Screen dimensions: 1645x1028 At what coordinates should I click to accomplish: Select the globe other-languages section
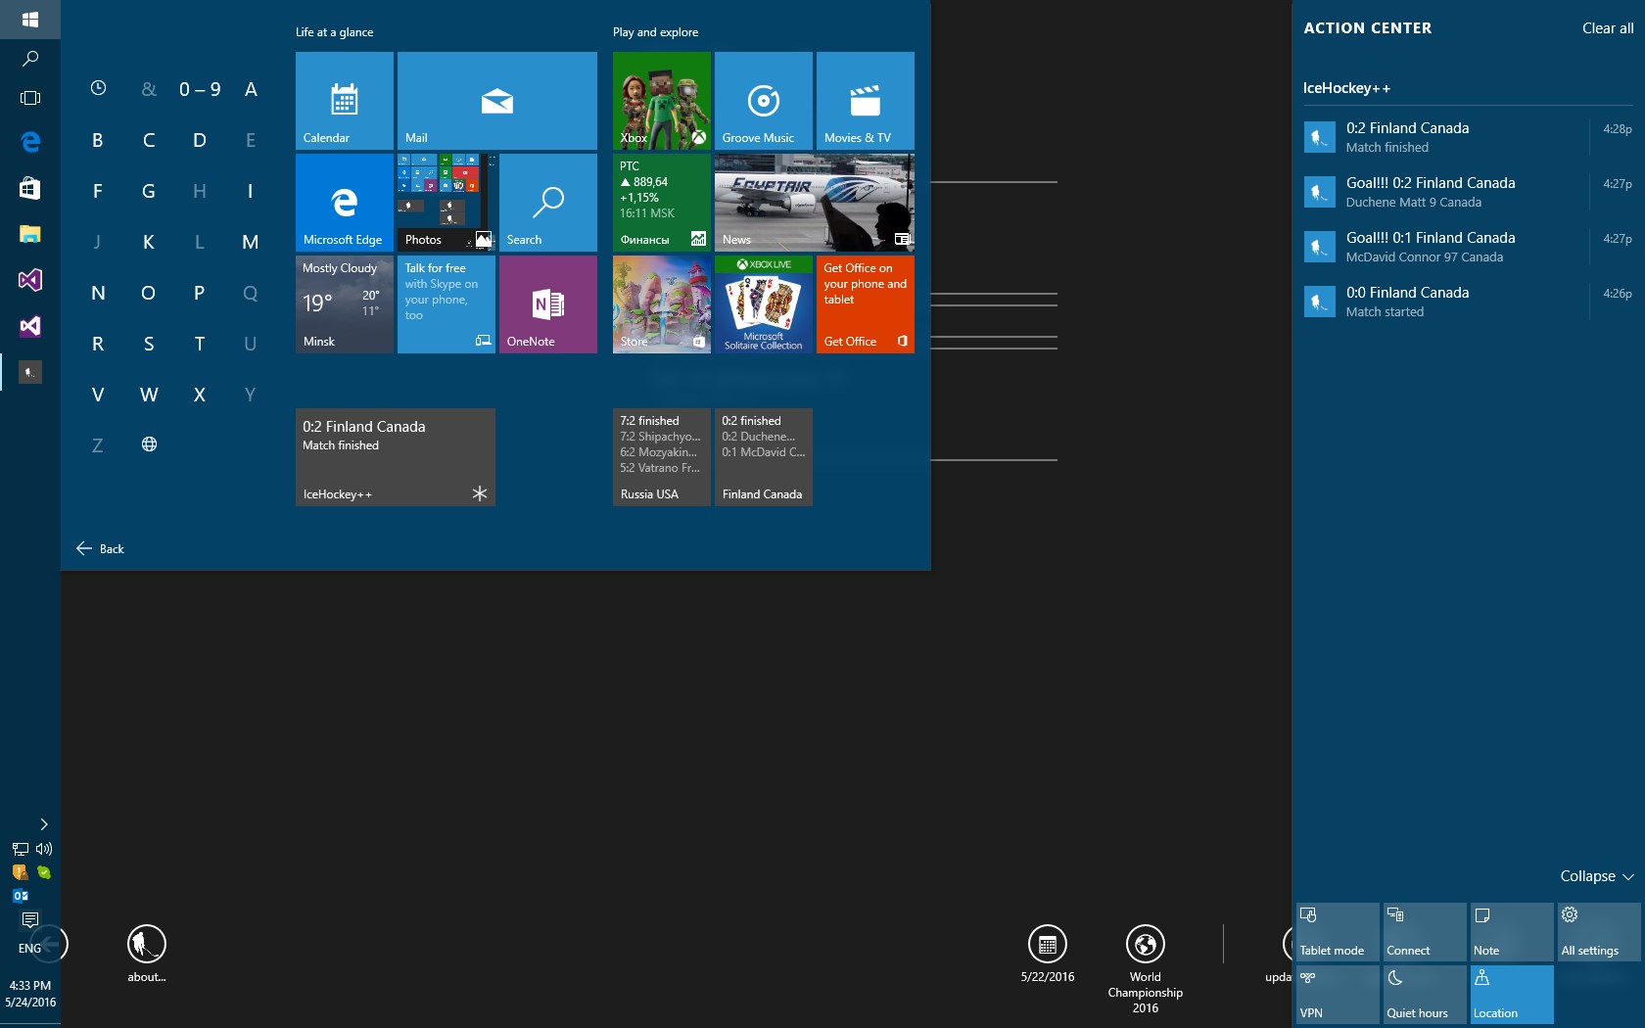point(149,444)
